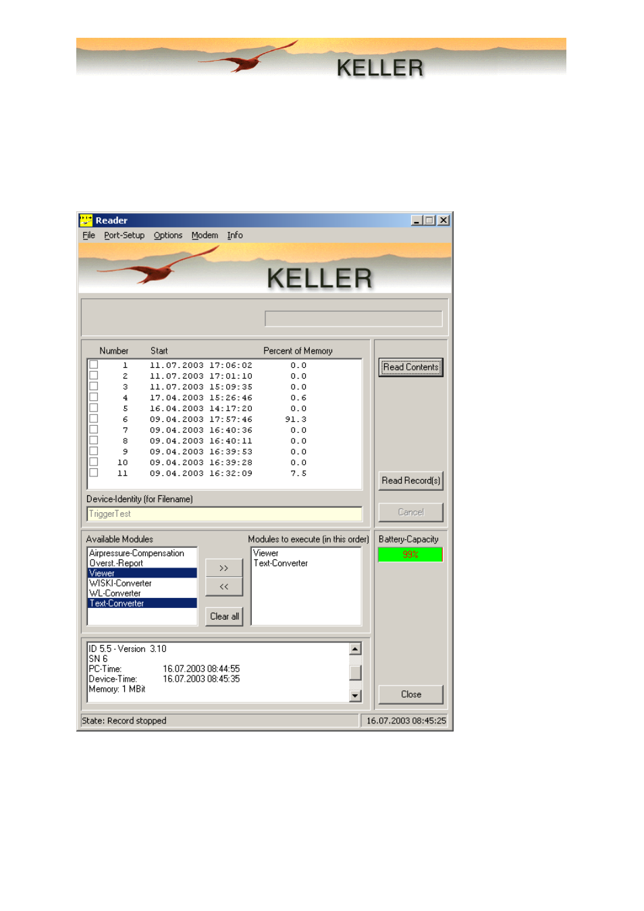Click the PC-Time value in info box
The width and height of the screenshot is (644, 911).
(201, 669)
